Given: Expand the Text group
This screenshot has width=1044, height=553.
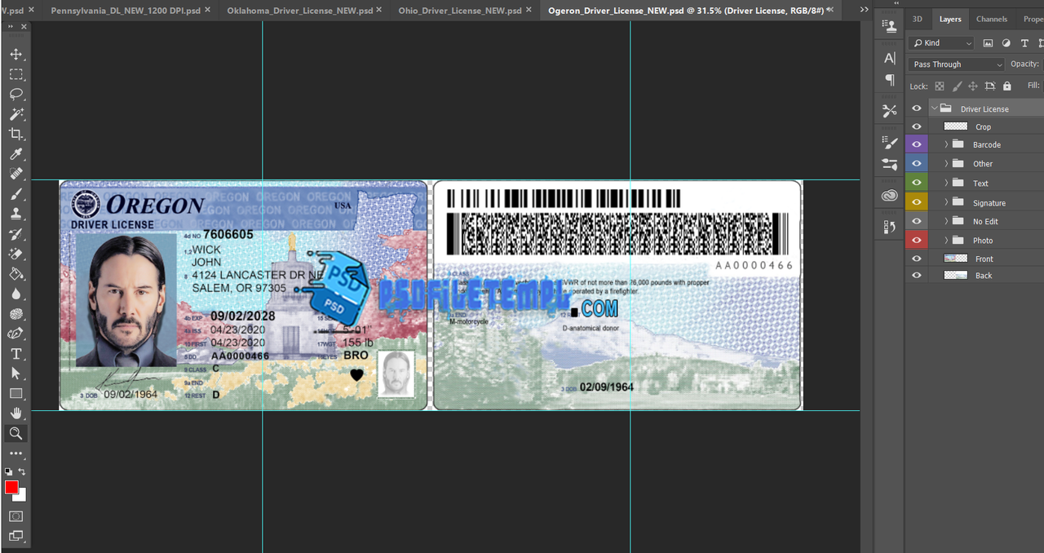Looking at the screenshot, I should (946, 183).
